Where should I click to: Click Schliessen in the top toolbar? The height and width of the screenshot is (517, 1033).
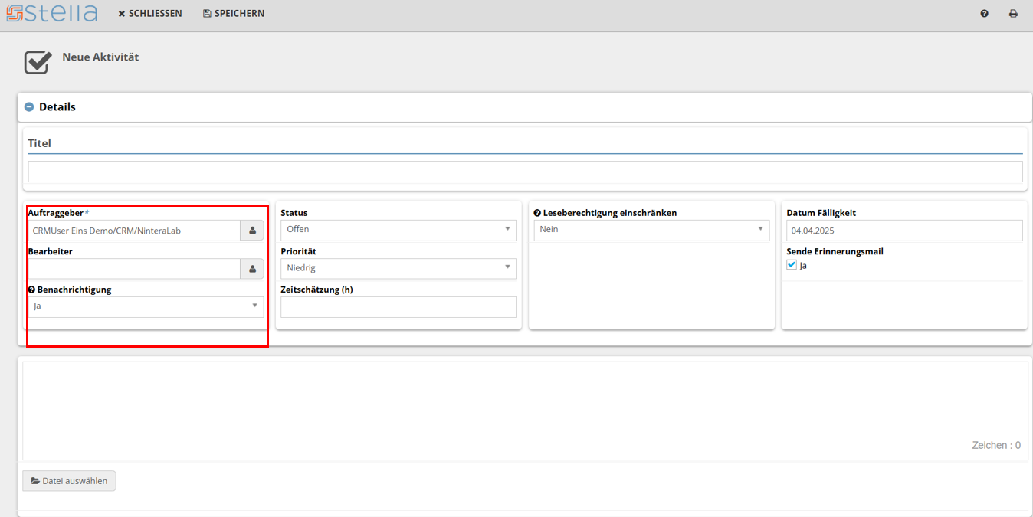pos(150,14)
